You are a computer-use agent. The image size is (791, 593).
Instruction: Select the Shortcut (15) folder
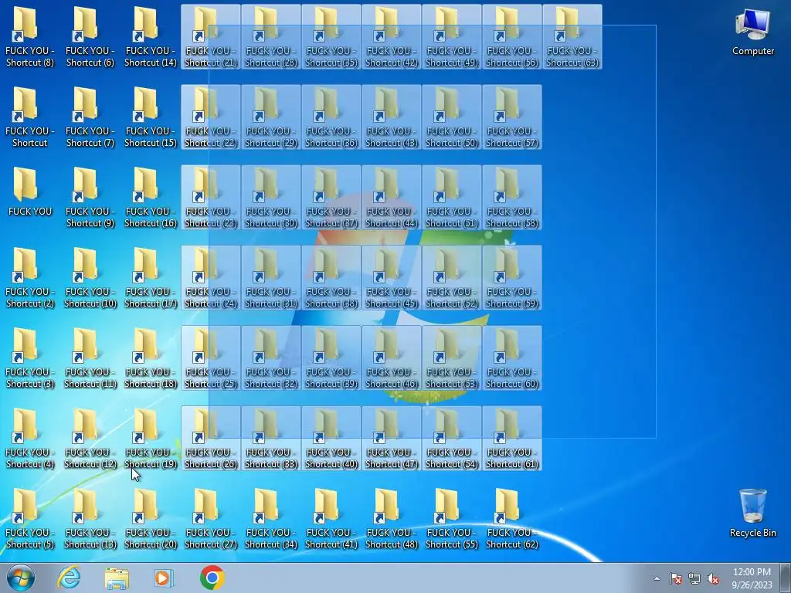(151, 117)
